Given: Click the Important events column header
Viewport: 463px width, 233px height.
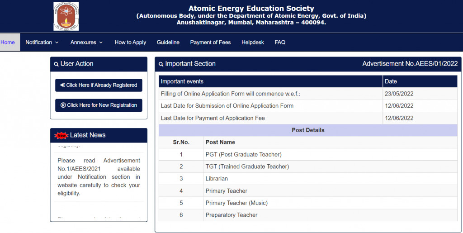Looking at the screenshot, I should coord(271,81).
